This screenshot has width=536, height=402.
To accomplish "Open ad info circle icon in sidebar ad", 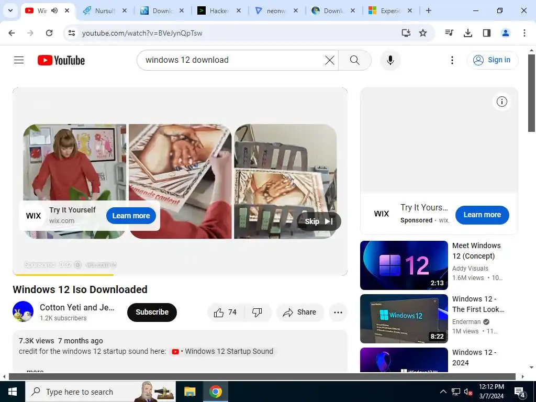I will coord(501,102).
